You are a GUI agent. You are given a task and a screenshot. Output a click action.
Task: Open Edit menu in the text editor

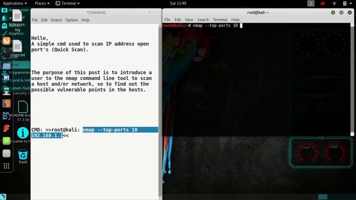pos(44,20)
